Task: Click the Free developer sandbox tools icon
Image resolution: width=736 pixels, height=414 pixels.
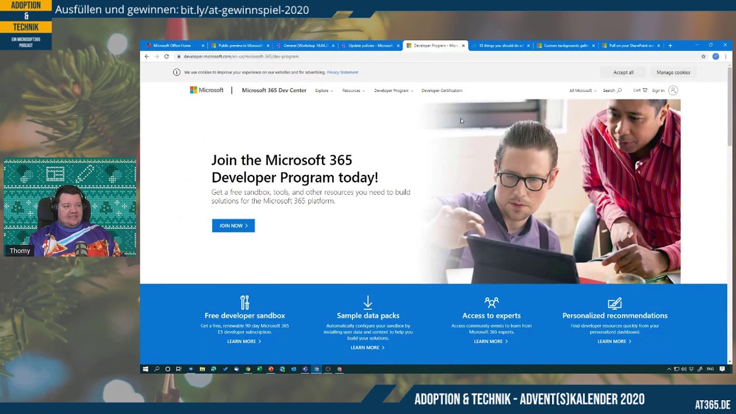Action: click(x=244, y=302)
